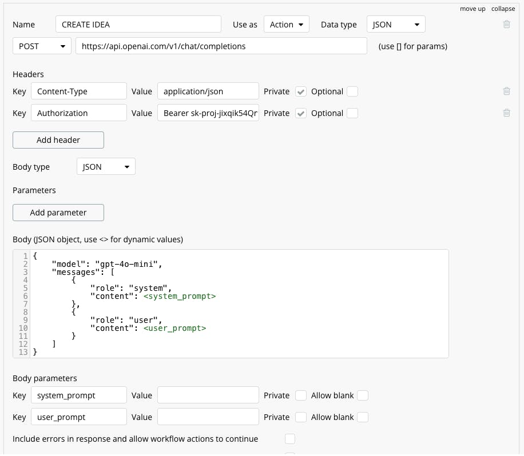Click the Add parameter button
Viewport: 524px width, 456px height.
click(58, 213)
